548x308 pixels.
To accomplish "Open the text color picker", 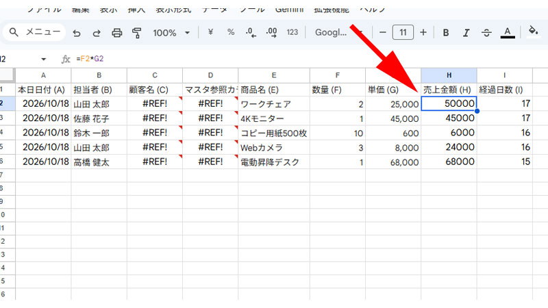I will (508, 32).
